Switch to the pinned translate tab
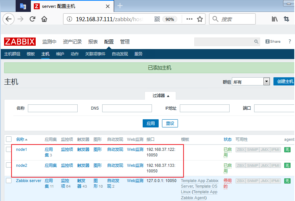 (23, 6)
